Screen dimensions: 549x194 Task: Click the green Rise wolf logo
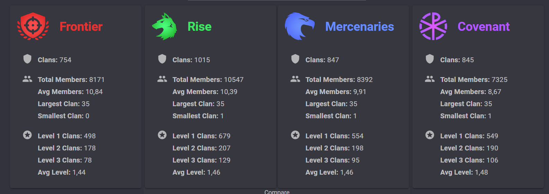coord(165,27)
